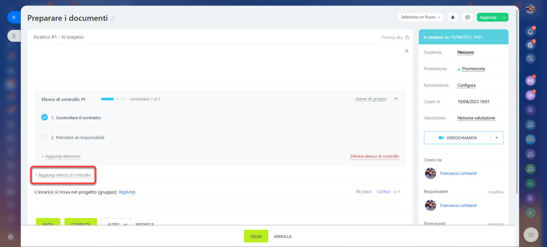Click the spiral icon with badge 3
This screenshot has width=547, height=247.
530,44
